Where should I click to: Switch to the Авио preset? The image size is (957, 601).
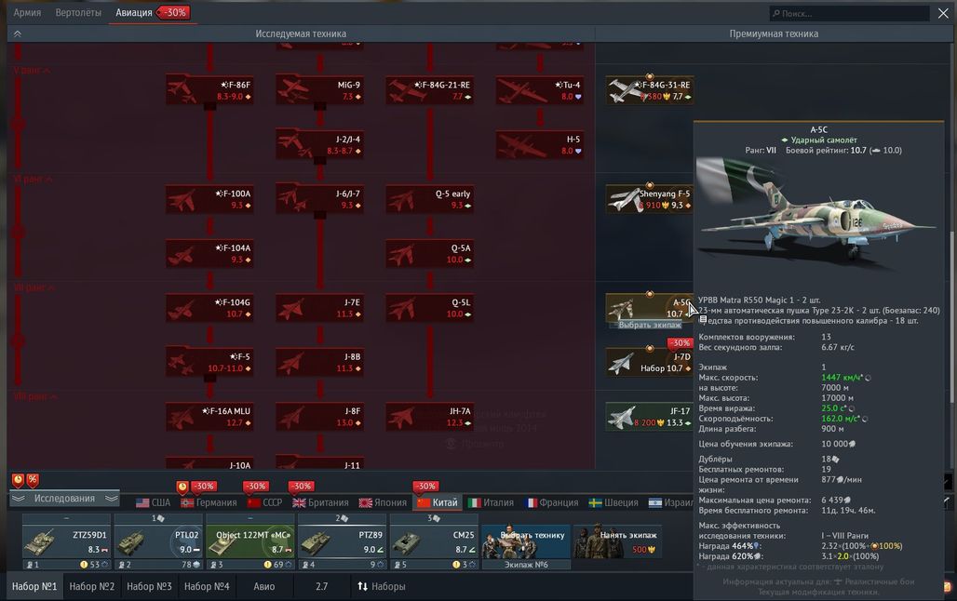click(x=263, y=586)
